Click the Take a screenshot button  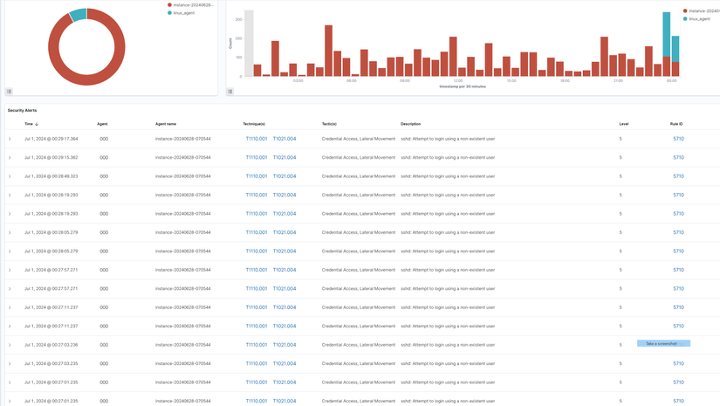pyautogui.click(x=663, y=343)
